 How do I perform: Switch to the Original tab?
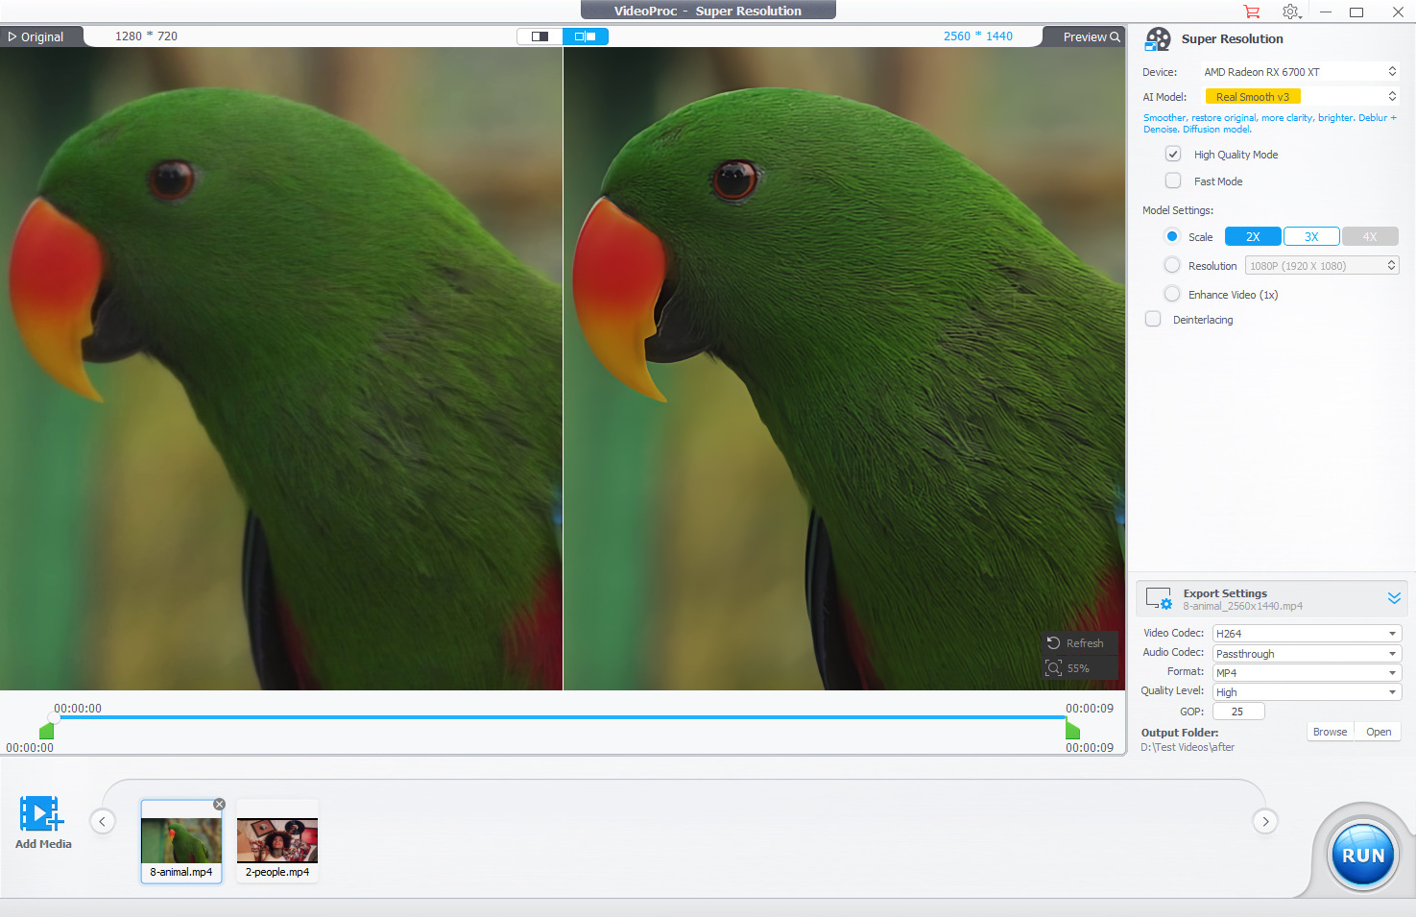(36, 36)
